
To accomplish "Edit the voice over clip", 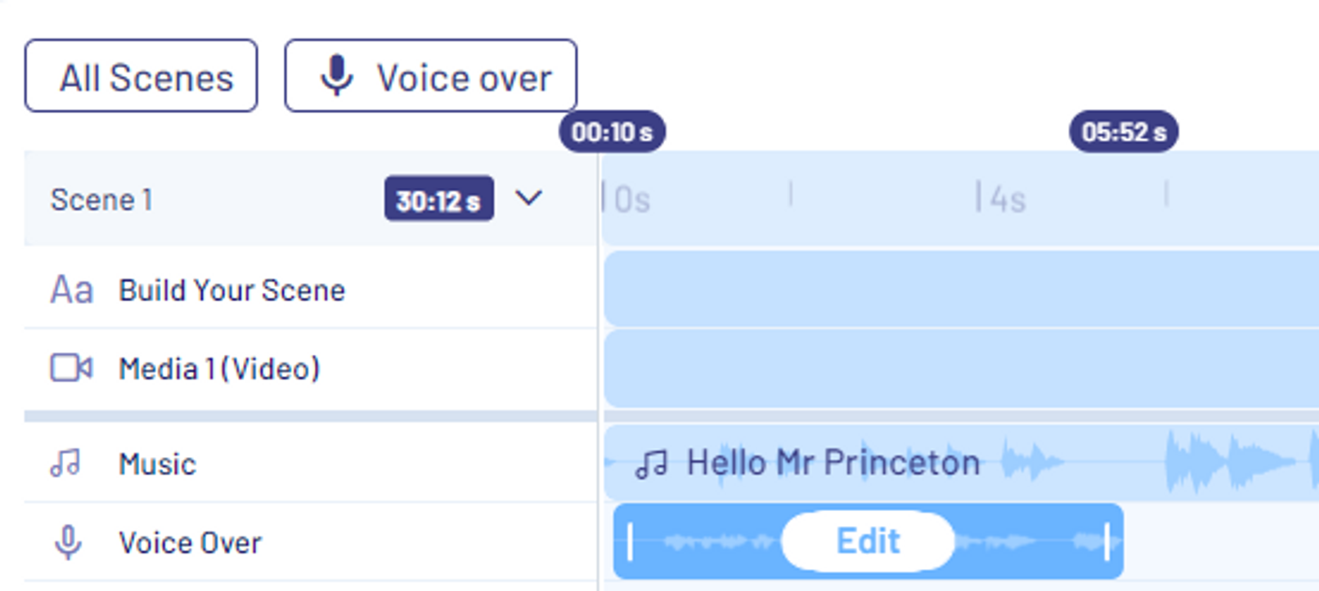I will tap(869, 541).
